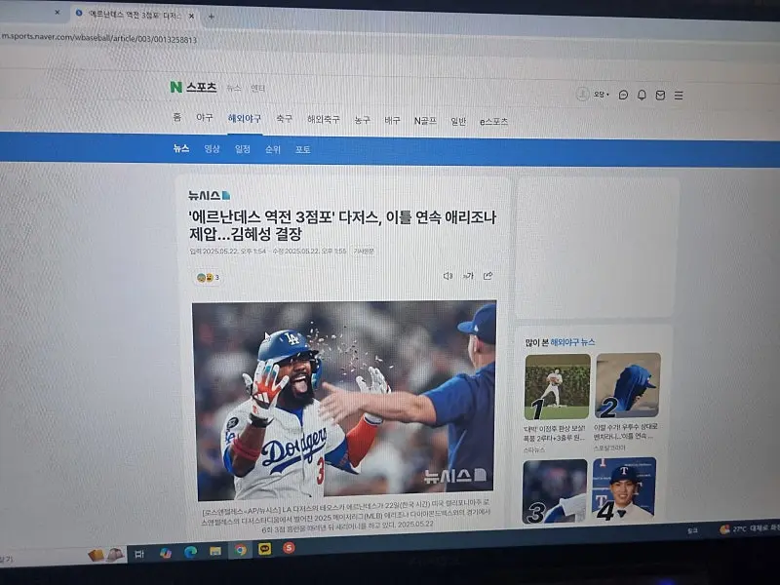Open the mail envelope icon
This screenshot has height=585, width=780.
660,95
